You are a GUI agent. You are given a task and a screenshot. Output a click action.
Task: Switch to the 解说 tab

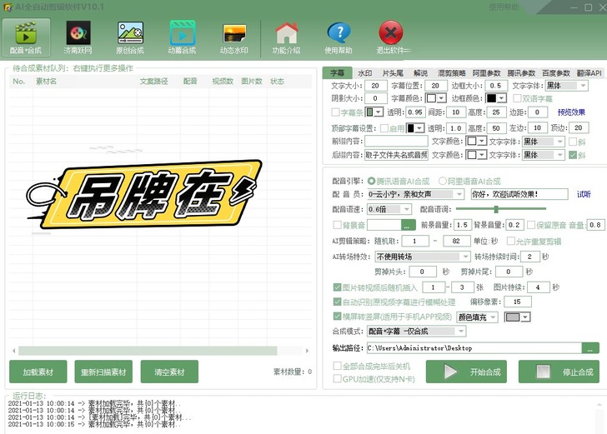pos(420,73)
